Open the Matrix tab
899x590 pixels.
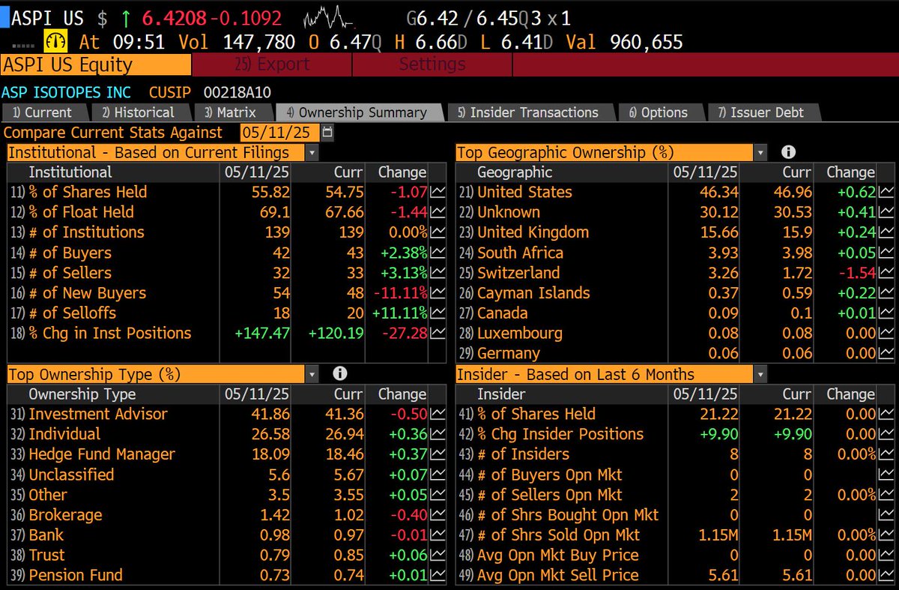point(233,112)
